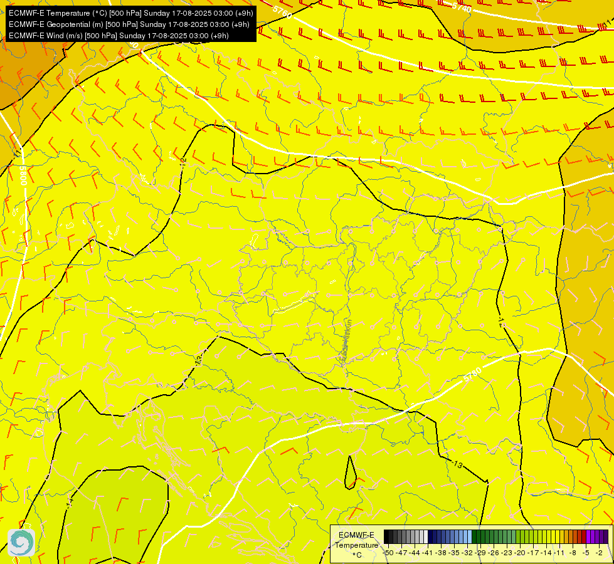Click the -47 legend tick label
The height and width of the screenshot is (564, 614).
tap(401, 553)
